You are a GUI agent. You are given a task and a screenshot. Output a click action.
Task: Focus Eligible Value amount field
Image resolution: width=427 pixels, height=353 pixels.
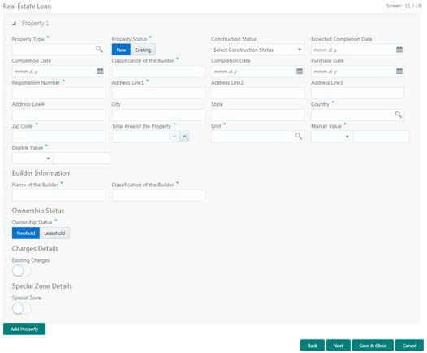pyautogui.click(x=82, y=159)
